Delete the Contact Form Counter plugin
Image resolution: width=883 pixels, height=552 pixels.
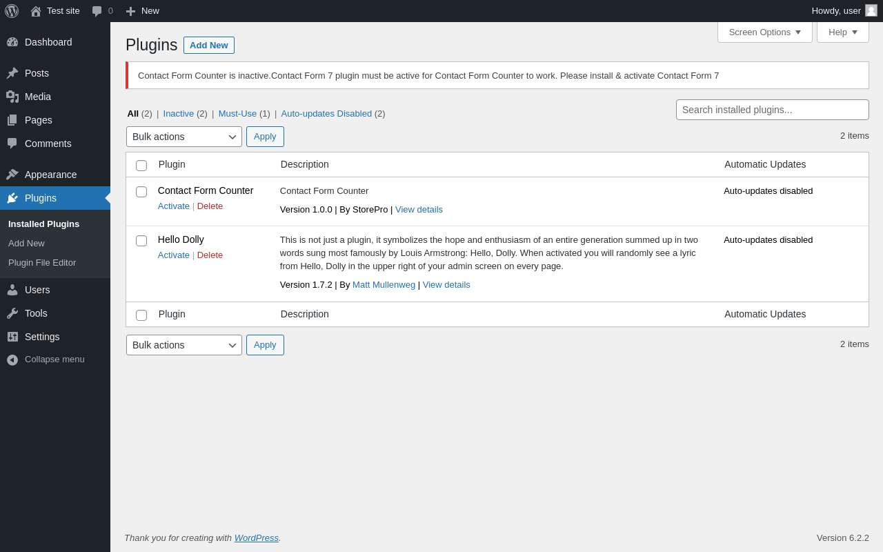pyautogui.click(x=210, y=206)
